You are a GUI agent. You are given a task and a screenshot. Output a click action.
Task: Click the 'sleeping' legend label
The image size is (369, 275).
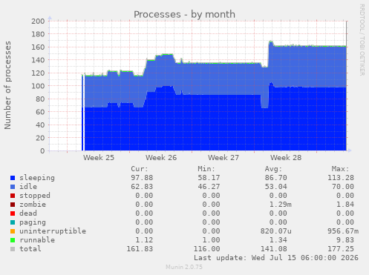[x=37, y=178]
